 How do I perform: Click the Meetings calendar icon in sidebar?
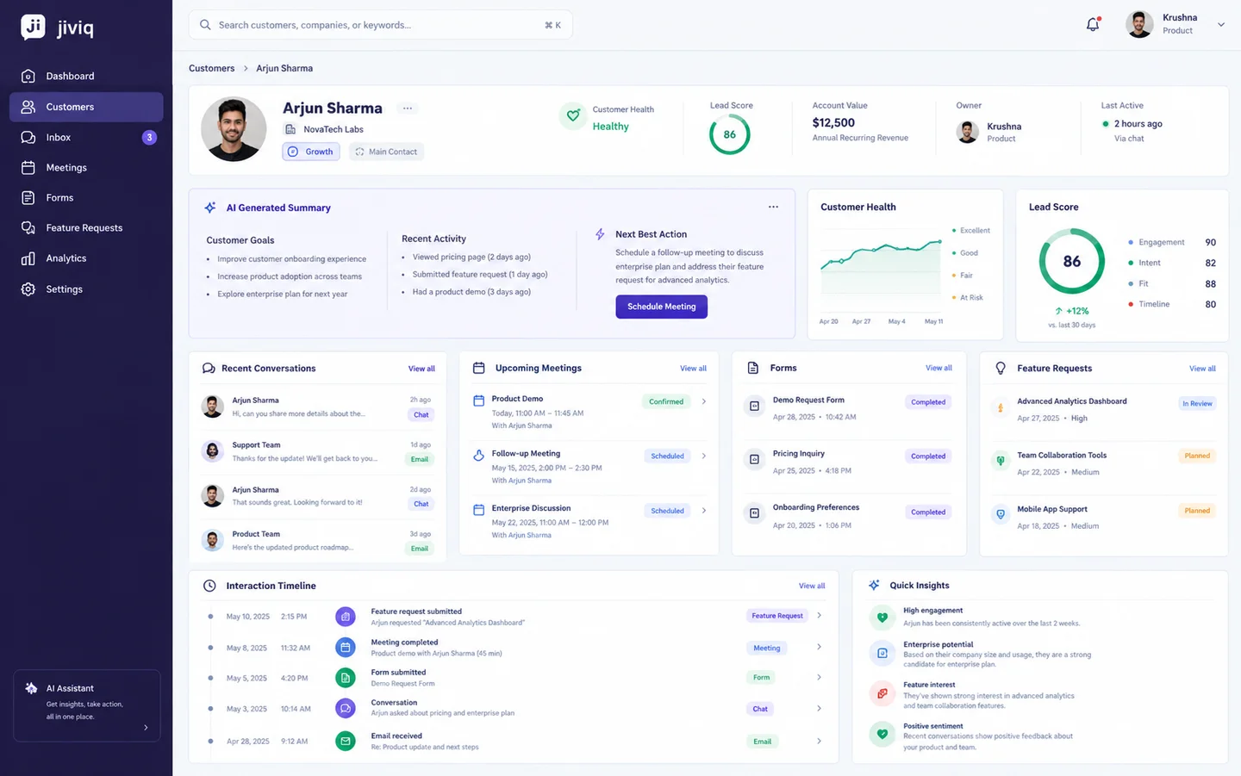(28, 167)
